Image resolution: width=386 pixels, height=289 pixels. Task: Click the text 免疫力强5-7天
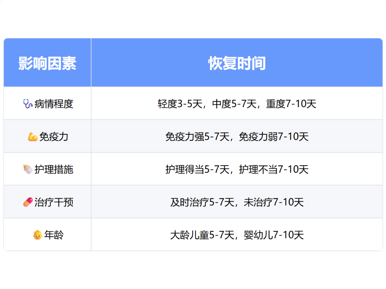[x=197, y=137]
